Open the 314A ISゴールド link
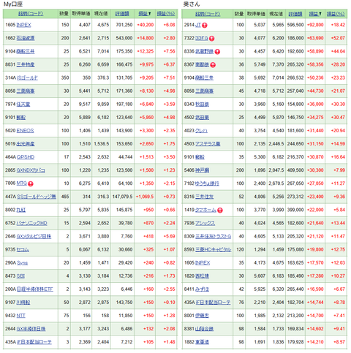This screenshot has width=351, height=353. (27, 78)
